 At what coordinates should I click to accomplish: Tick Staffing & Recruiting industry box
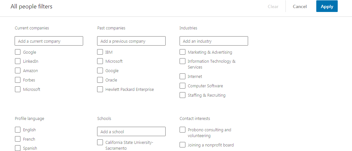(182, 95)
